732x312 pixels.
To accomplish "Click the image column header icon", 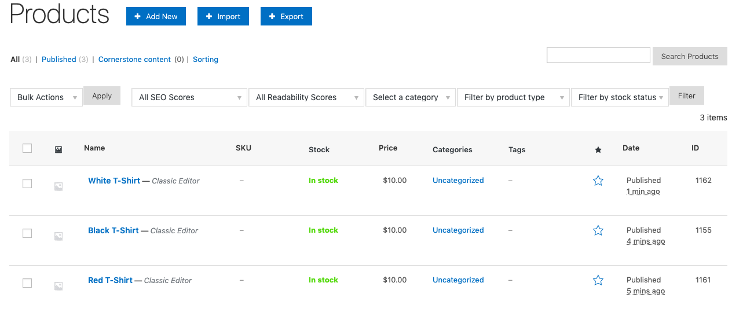I will click(58, 149).
